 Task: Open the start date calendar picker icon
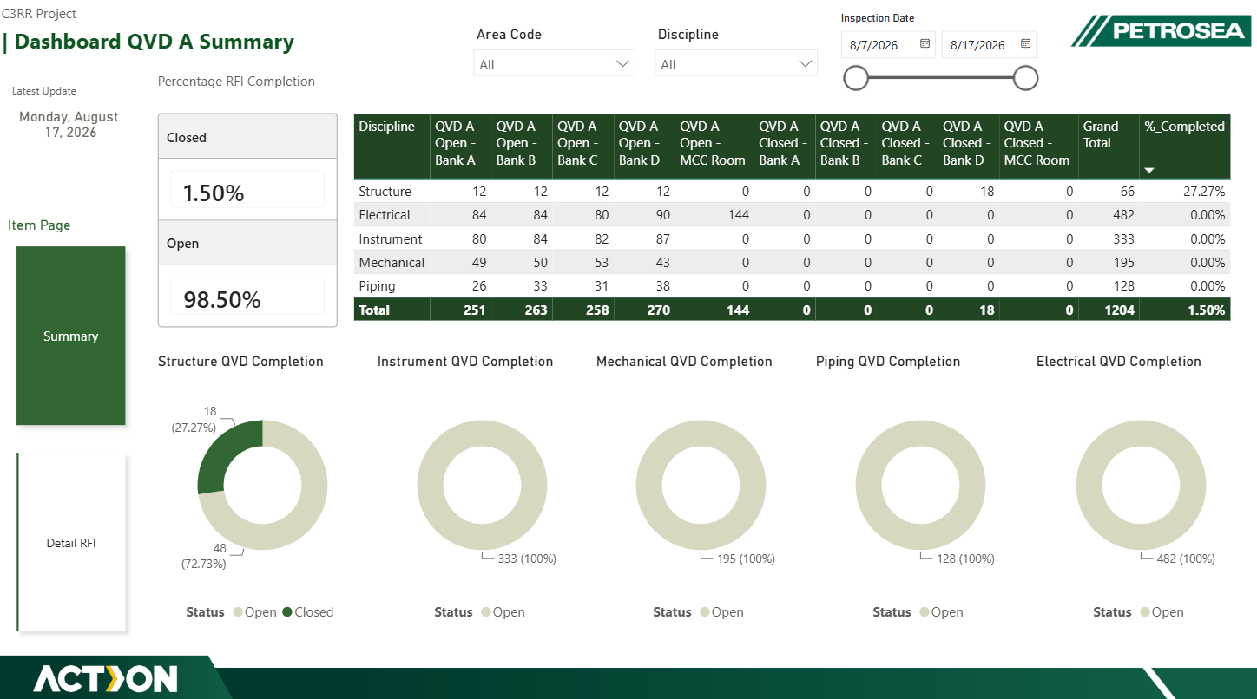(x=925, y=43)
